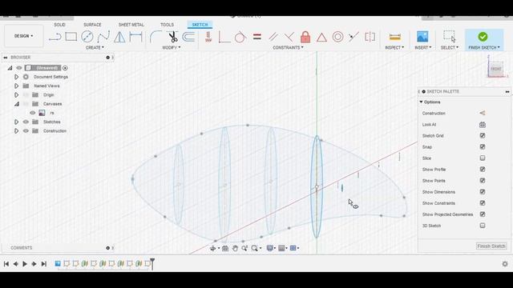Screen dimensions: 513x288
Task: Toggle the Show Constraints checkbox
Action: tap(483, 203)
